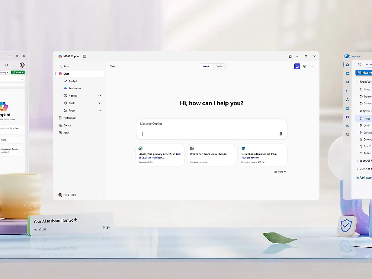
Task: Open more options next to Erika Fuller
Action: (100, 195)
